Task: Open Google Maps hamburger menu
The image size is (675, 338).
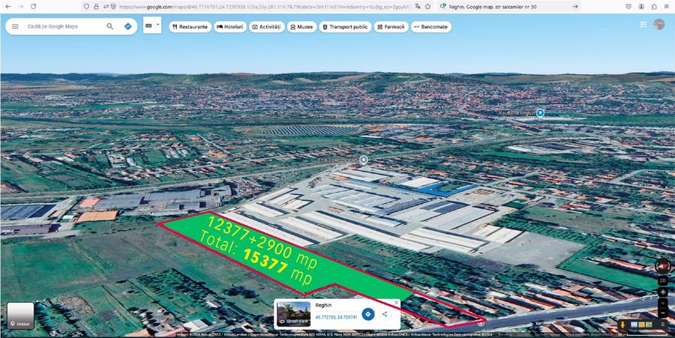Action: coord(15,26)
